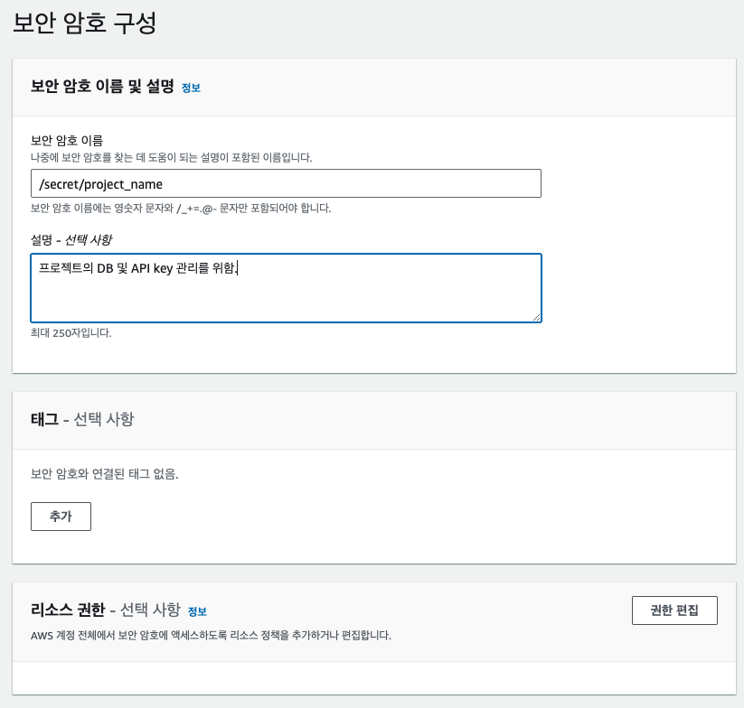This screenshot has width=744, height=708.
Task: Click the allowed characters hint under name field
Action: (x=181, y=208)
